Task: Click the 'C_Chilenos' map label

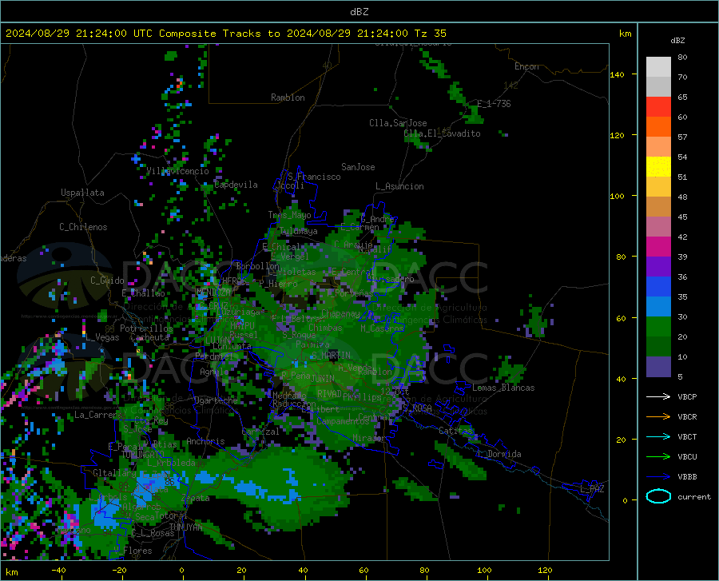Action: coord(83,227)
